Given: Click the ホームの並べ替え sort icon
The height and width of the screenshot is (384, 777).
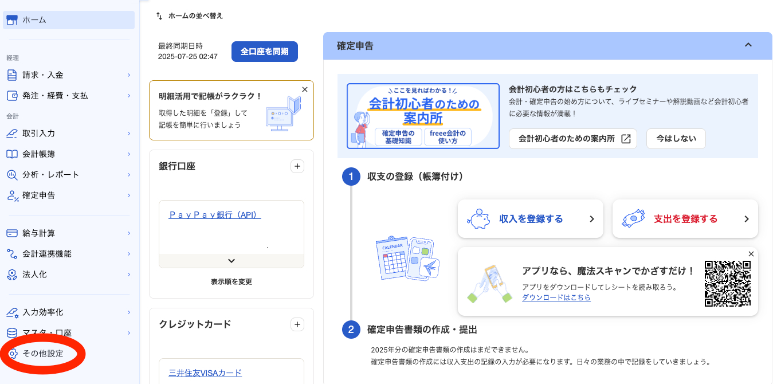Looking at the screenshot, I should click(159, 16).
